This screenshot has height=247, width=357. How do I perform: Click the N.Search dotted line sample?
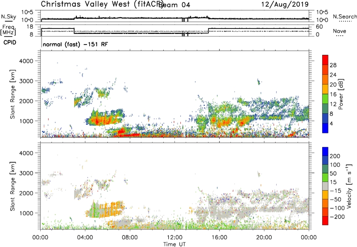(x=345, y=21)
